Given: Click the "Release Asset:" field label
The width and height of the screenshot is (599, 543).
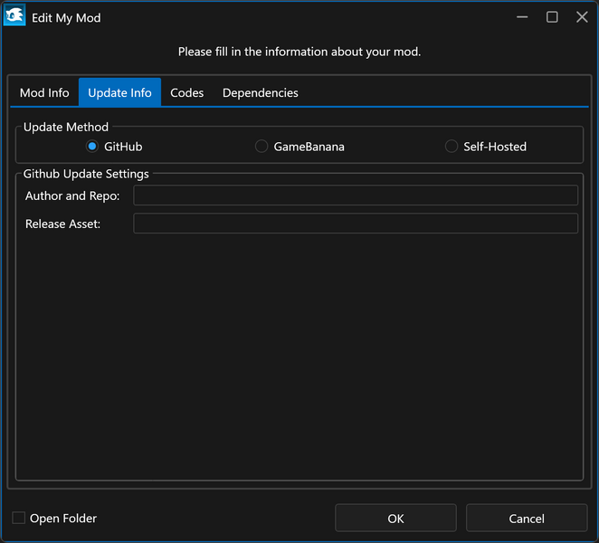Looking at the screenshot, I should [63, 224].
